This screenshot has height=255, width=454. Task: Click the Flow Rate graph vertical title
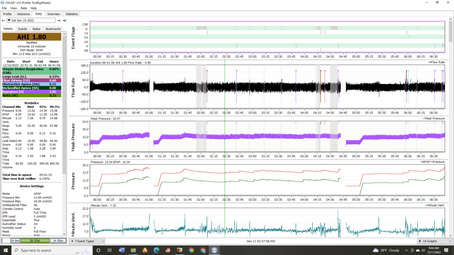(73, 87)
